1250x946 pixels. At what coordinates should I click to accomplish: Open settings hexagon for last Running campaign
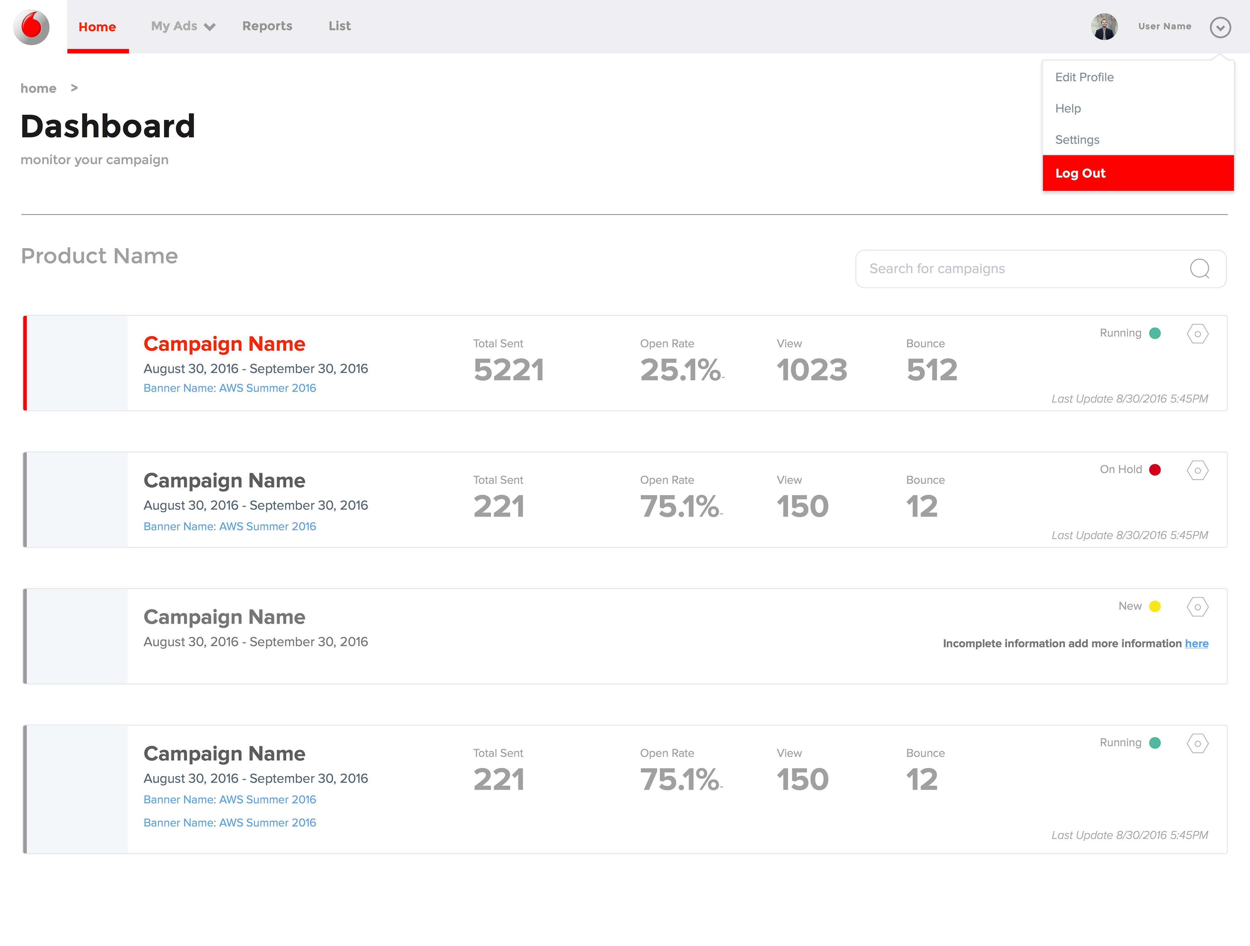(x=1197, y=743)
